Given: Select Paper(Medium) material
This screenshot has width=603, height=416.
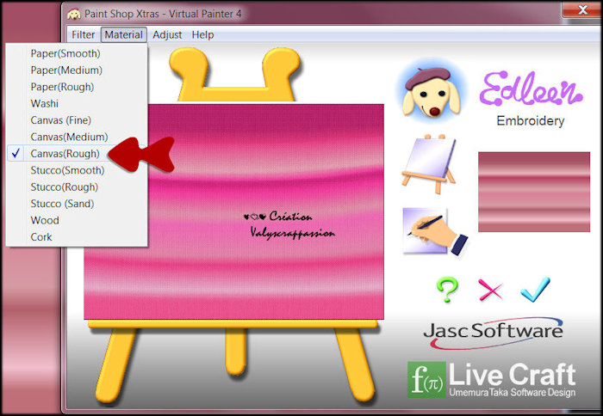Looking at the screenshot, I should pos(77,70).
